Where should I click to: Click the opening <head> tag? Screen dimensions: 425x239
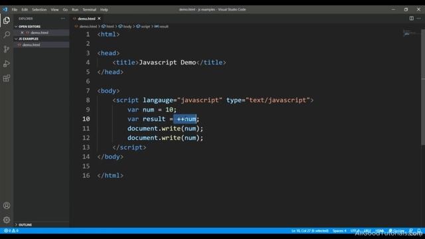click(108, 53)
